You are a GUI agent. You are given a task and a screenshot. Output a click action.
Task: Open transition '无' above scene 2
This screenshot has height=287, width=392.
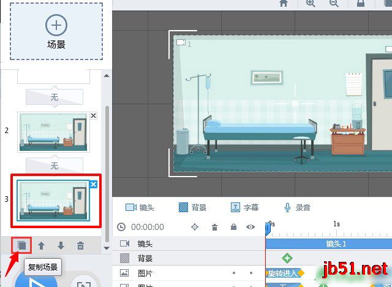[55, 97]
